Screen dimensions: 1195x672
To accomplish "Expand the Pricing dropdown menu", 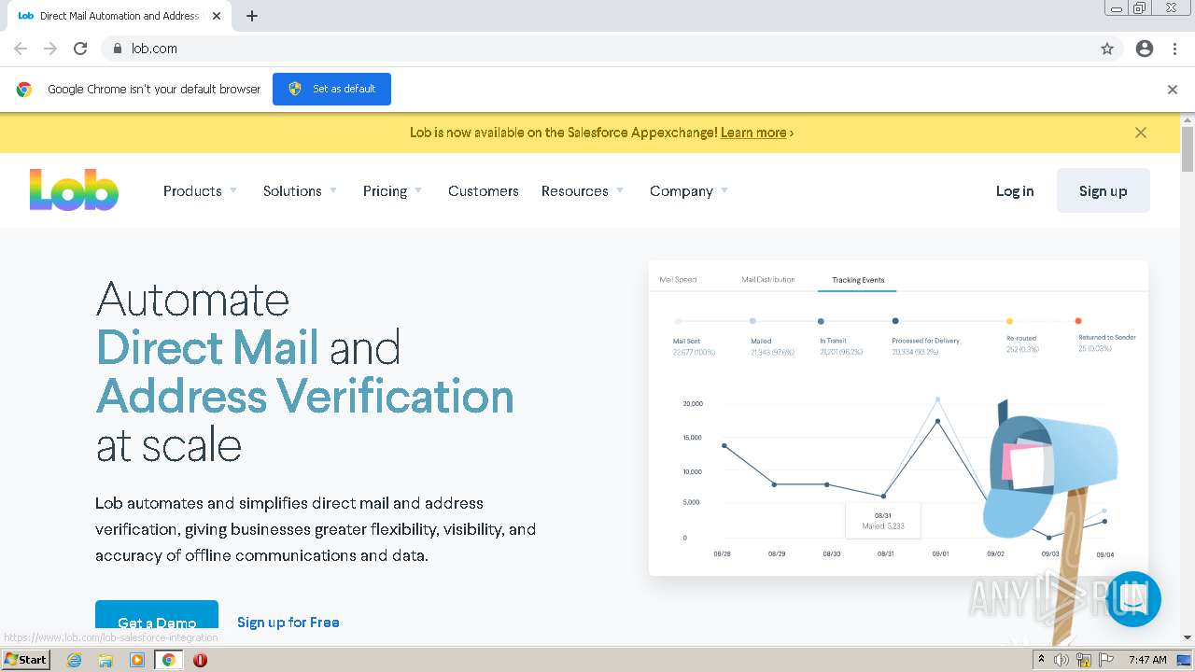I will [x=392, y=190].
